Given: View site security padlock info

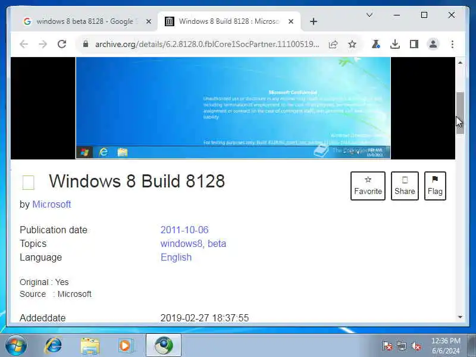Looking at the screenshot, I should click(x=86, y=44).
